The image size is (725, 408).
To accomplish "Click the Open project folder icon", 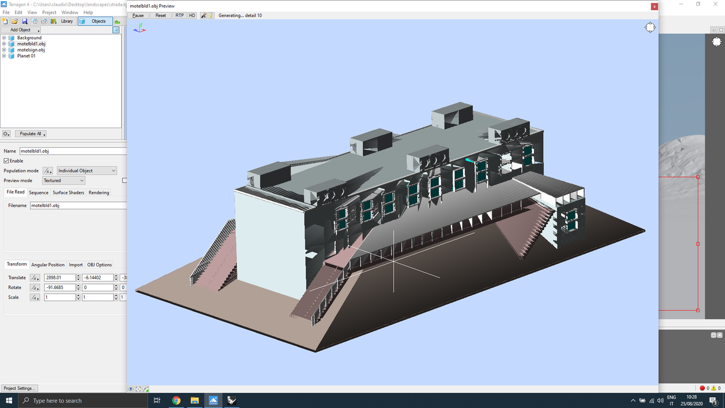I will pos(15,21).
